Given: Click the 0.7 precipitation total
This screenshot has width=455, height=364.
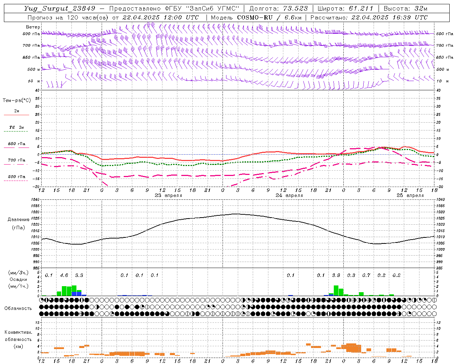Looking at the screenshot, I should click(x=366, y=275).
